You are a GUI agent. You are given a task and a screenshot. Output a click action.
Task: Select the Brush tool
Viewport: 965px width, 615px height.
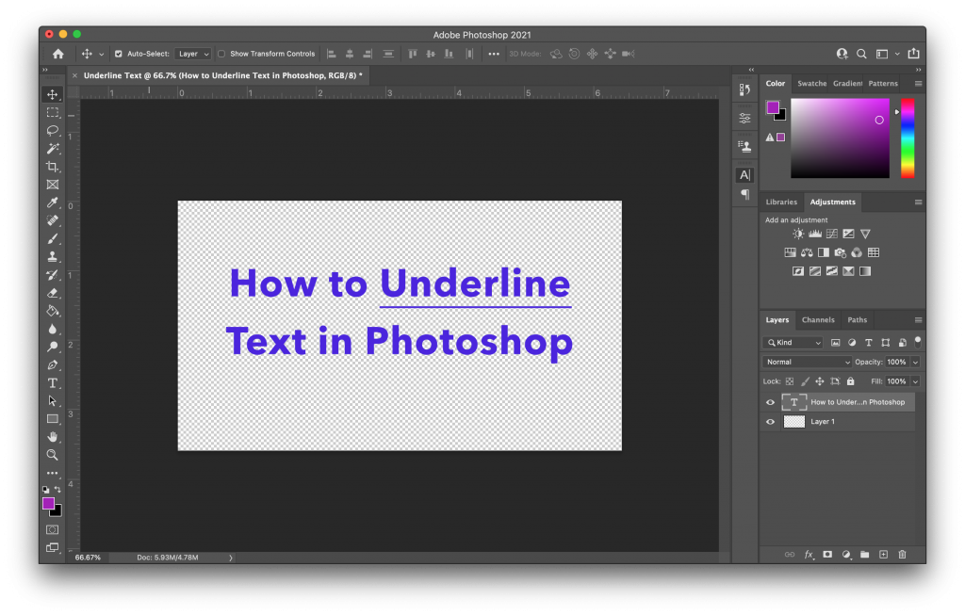click(x=53, y=238)
